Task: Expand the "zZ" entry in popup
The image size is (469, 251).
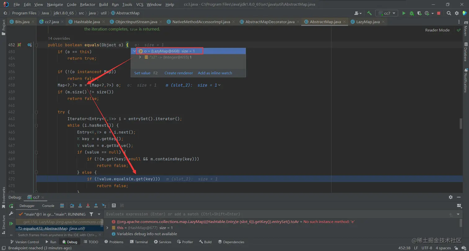Action: point(140,57)
